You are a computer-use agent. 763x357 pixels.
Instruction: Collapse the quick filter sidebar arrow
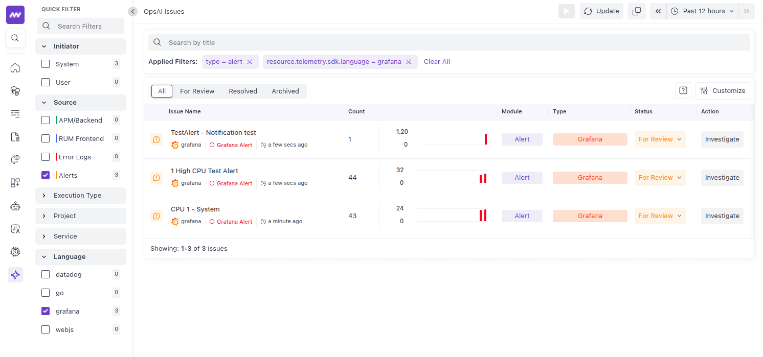click(x=133, y=11)
